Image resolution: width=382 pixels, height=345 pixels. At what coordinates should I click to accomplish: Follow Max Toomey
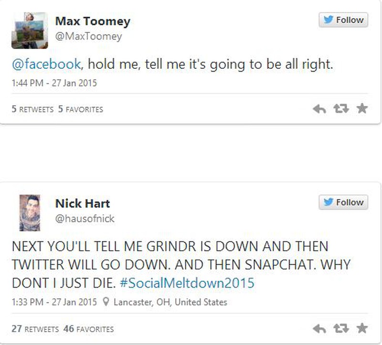343,20
